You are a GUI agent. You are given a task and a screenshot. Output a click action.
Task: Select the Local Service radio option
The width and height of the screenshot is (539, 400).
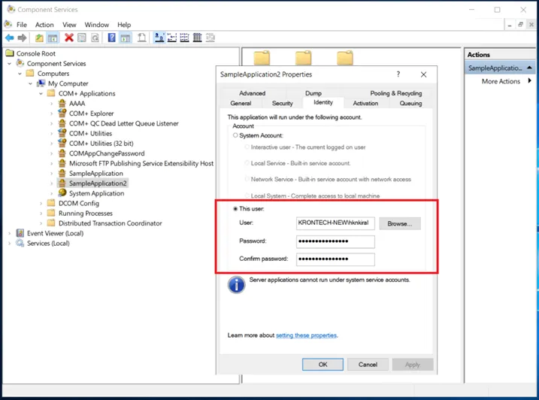(247, 163)
